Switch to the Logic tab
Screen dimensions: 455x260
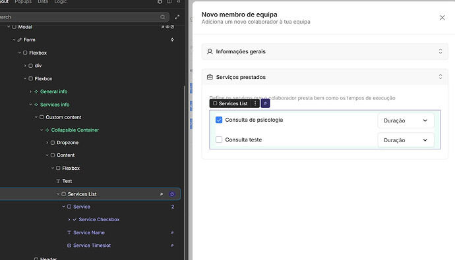tap(61, 2)
